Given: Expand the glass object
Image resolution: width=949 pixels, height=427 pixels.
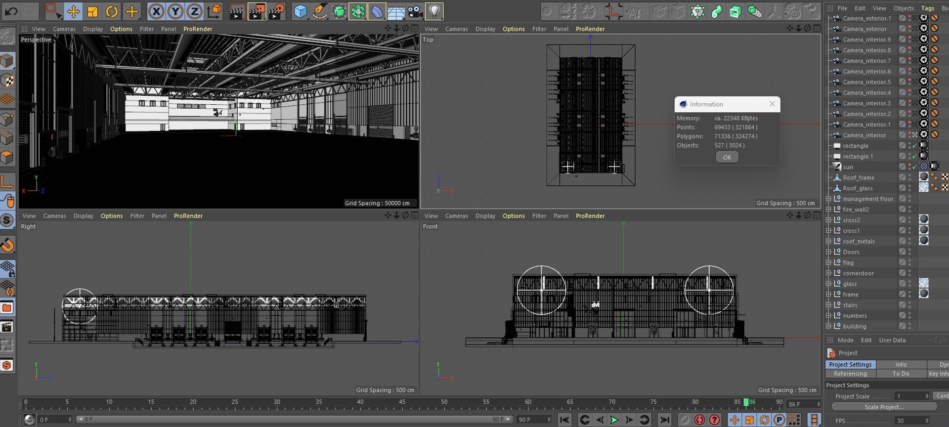Looking at the screenshot, I should point(829,284).
